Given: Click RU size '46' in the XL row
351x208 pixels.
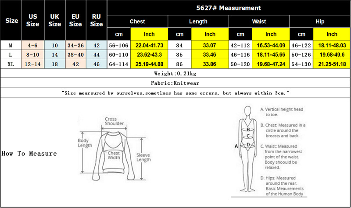Looking at the screenshot, I should pyautogui.click(x=97, y=64).
